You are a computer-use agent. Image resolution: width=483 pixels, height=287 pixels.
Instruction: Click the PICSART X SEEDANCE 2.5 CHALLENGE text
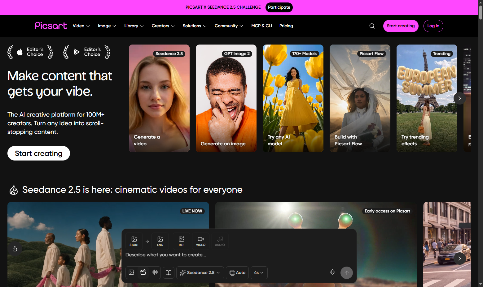point(223,7)
